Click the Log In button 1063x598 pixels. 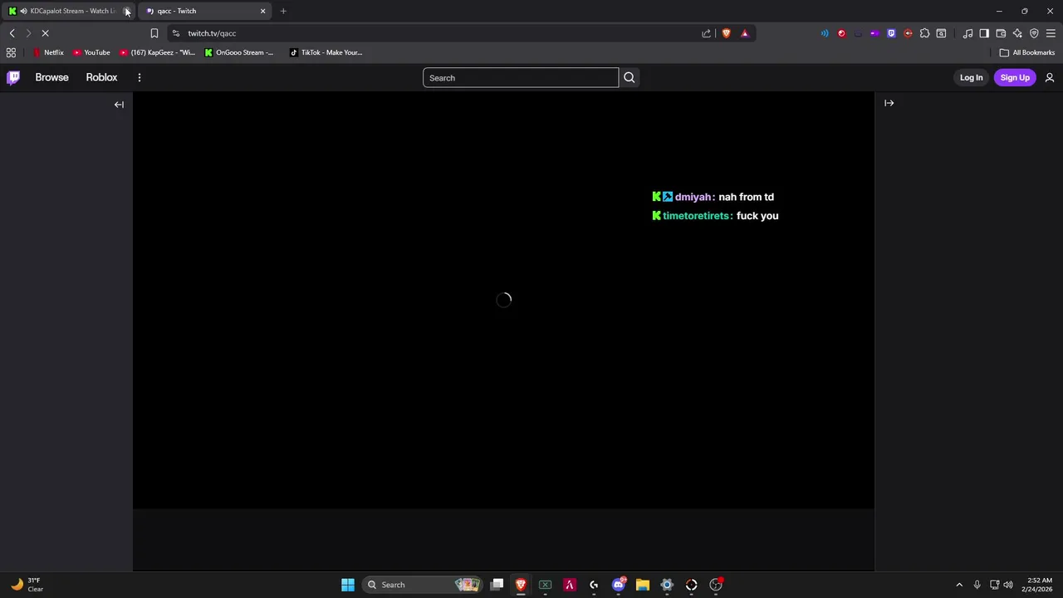pyautogui.click(x=971, y=78)
